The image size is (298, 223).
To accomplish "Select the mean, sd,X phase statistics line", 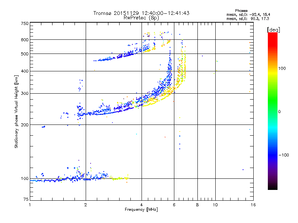I will click(x=248, y=18).
